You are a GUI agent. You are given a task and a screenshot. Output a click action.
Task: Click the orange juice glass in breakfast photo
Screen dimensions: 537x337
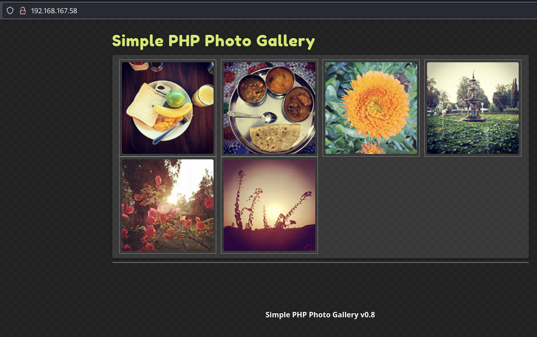203,96
